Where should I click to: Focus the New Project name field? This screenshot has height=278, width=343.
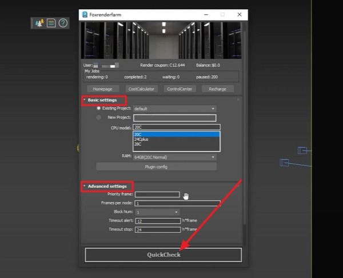tap(174, 118)
